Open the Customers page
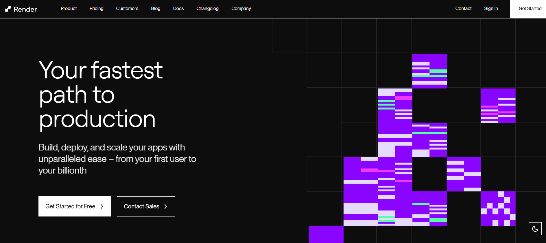Screen dimensions: 546x243 tap(127, 9)
